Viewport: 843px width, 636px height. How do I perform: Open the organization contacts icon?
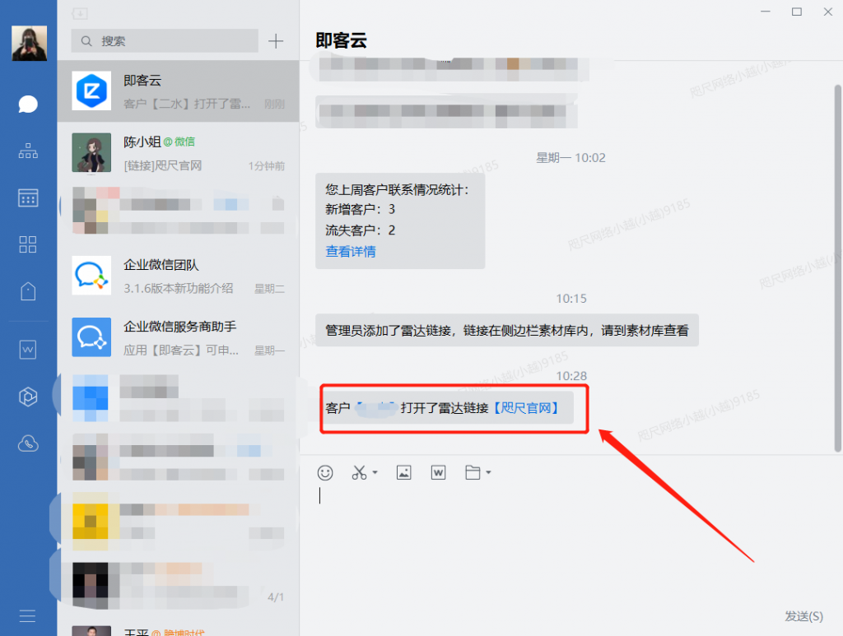point(28,151)
